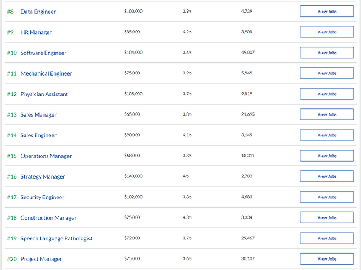Image resolution: width=361 pixels, height=270 pixels.
Task: View jobs for Physician Assistant
Action: coord(326,94)
